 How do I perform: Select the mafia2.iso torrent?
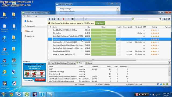pyautogui.click(x=109, y=39)
